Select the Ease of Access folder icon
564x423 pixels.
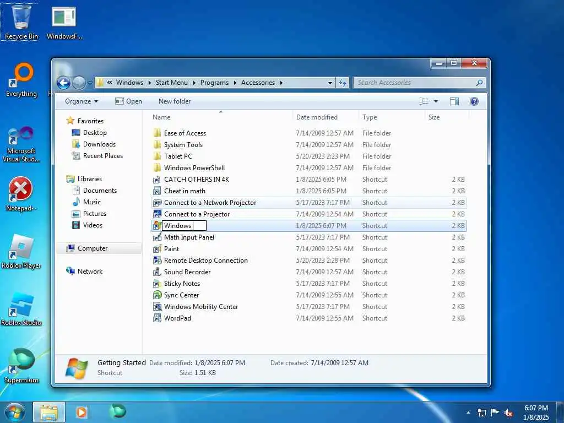157,133
